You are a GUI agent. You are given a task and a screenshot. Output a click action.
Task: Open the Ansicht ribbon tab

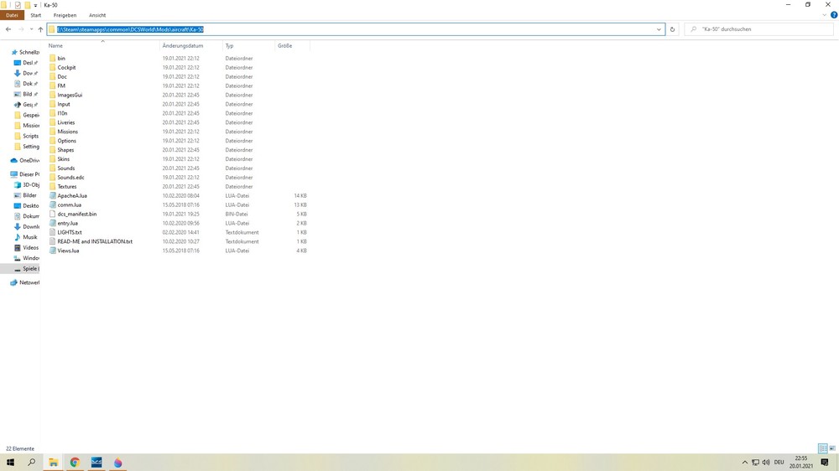coord(97,15)
